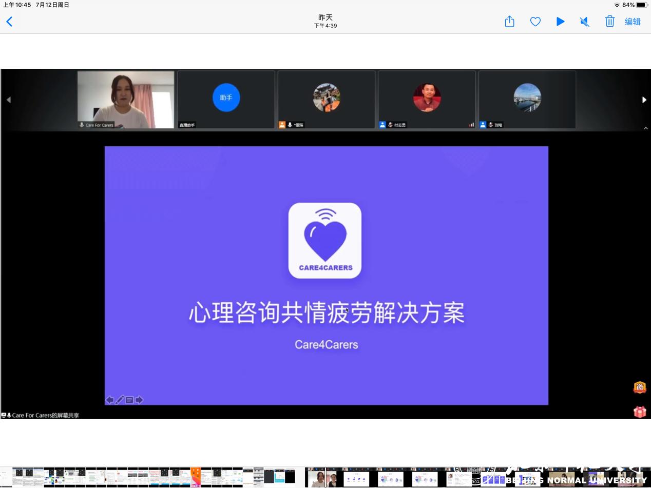Select the 助手 assistant participant tile
The width and height of the screenshot is (651, 488).
pyautogui.click(x=226, y=100)
